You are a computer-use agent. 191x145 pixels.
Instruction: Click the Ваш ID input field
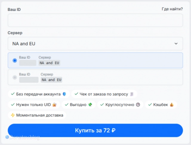[x=95, y=20]
